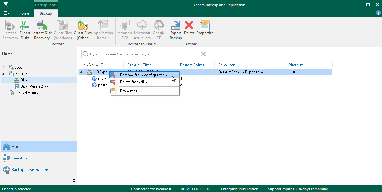The height and width of the screenshot is (192, 382).
Task: Click the Veeam application logo icon
Action: point(5,4)
